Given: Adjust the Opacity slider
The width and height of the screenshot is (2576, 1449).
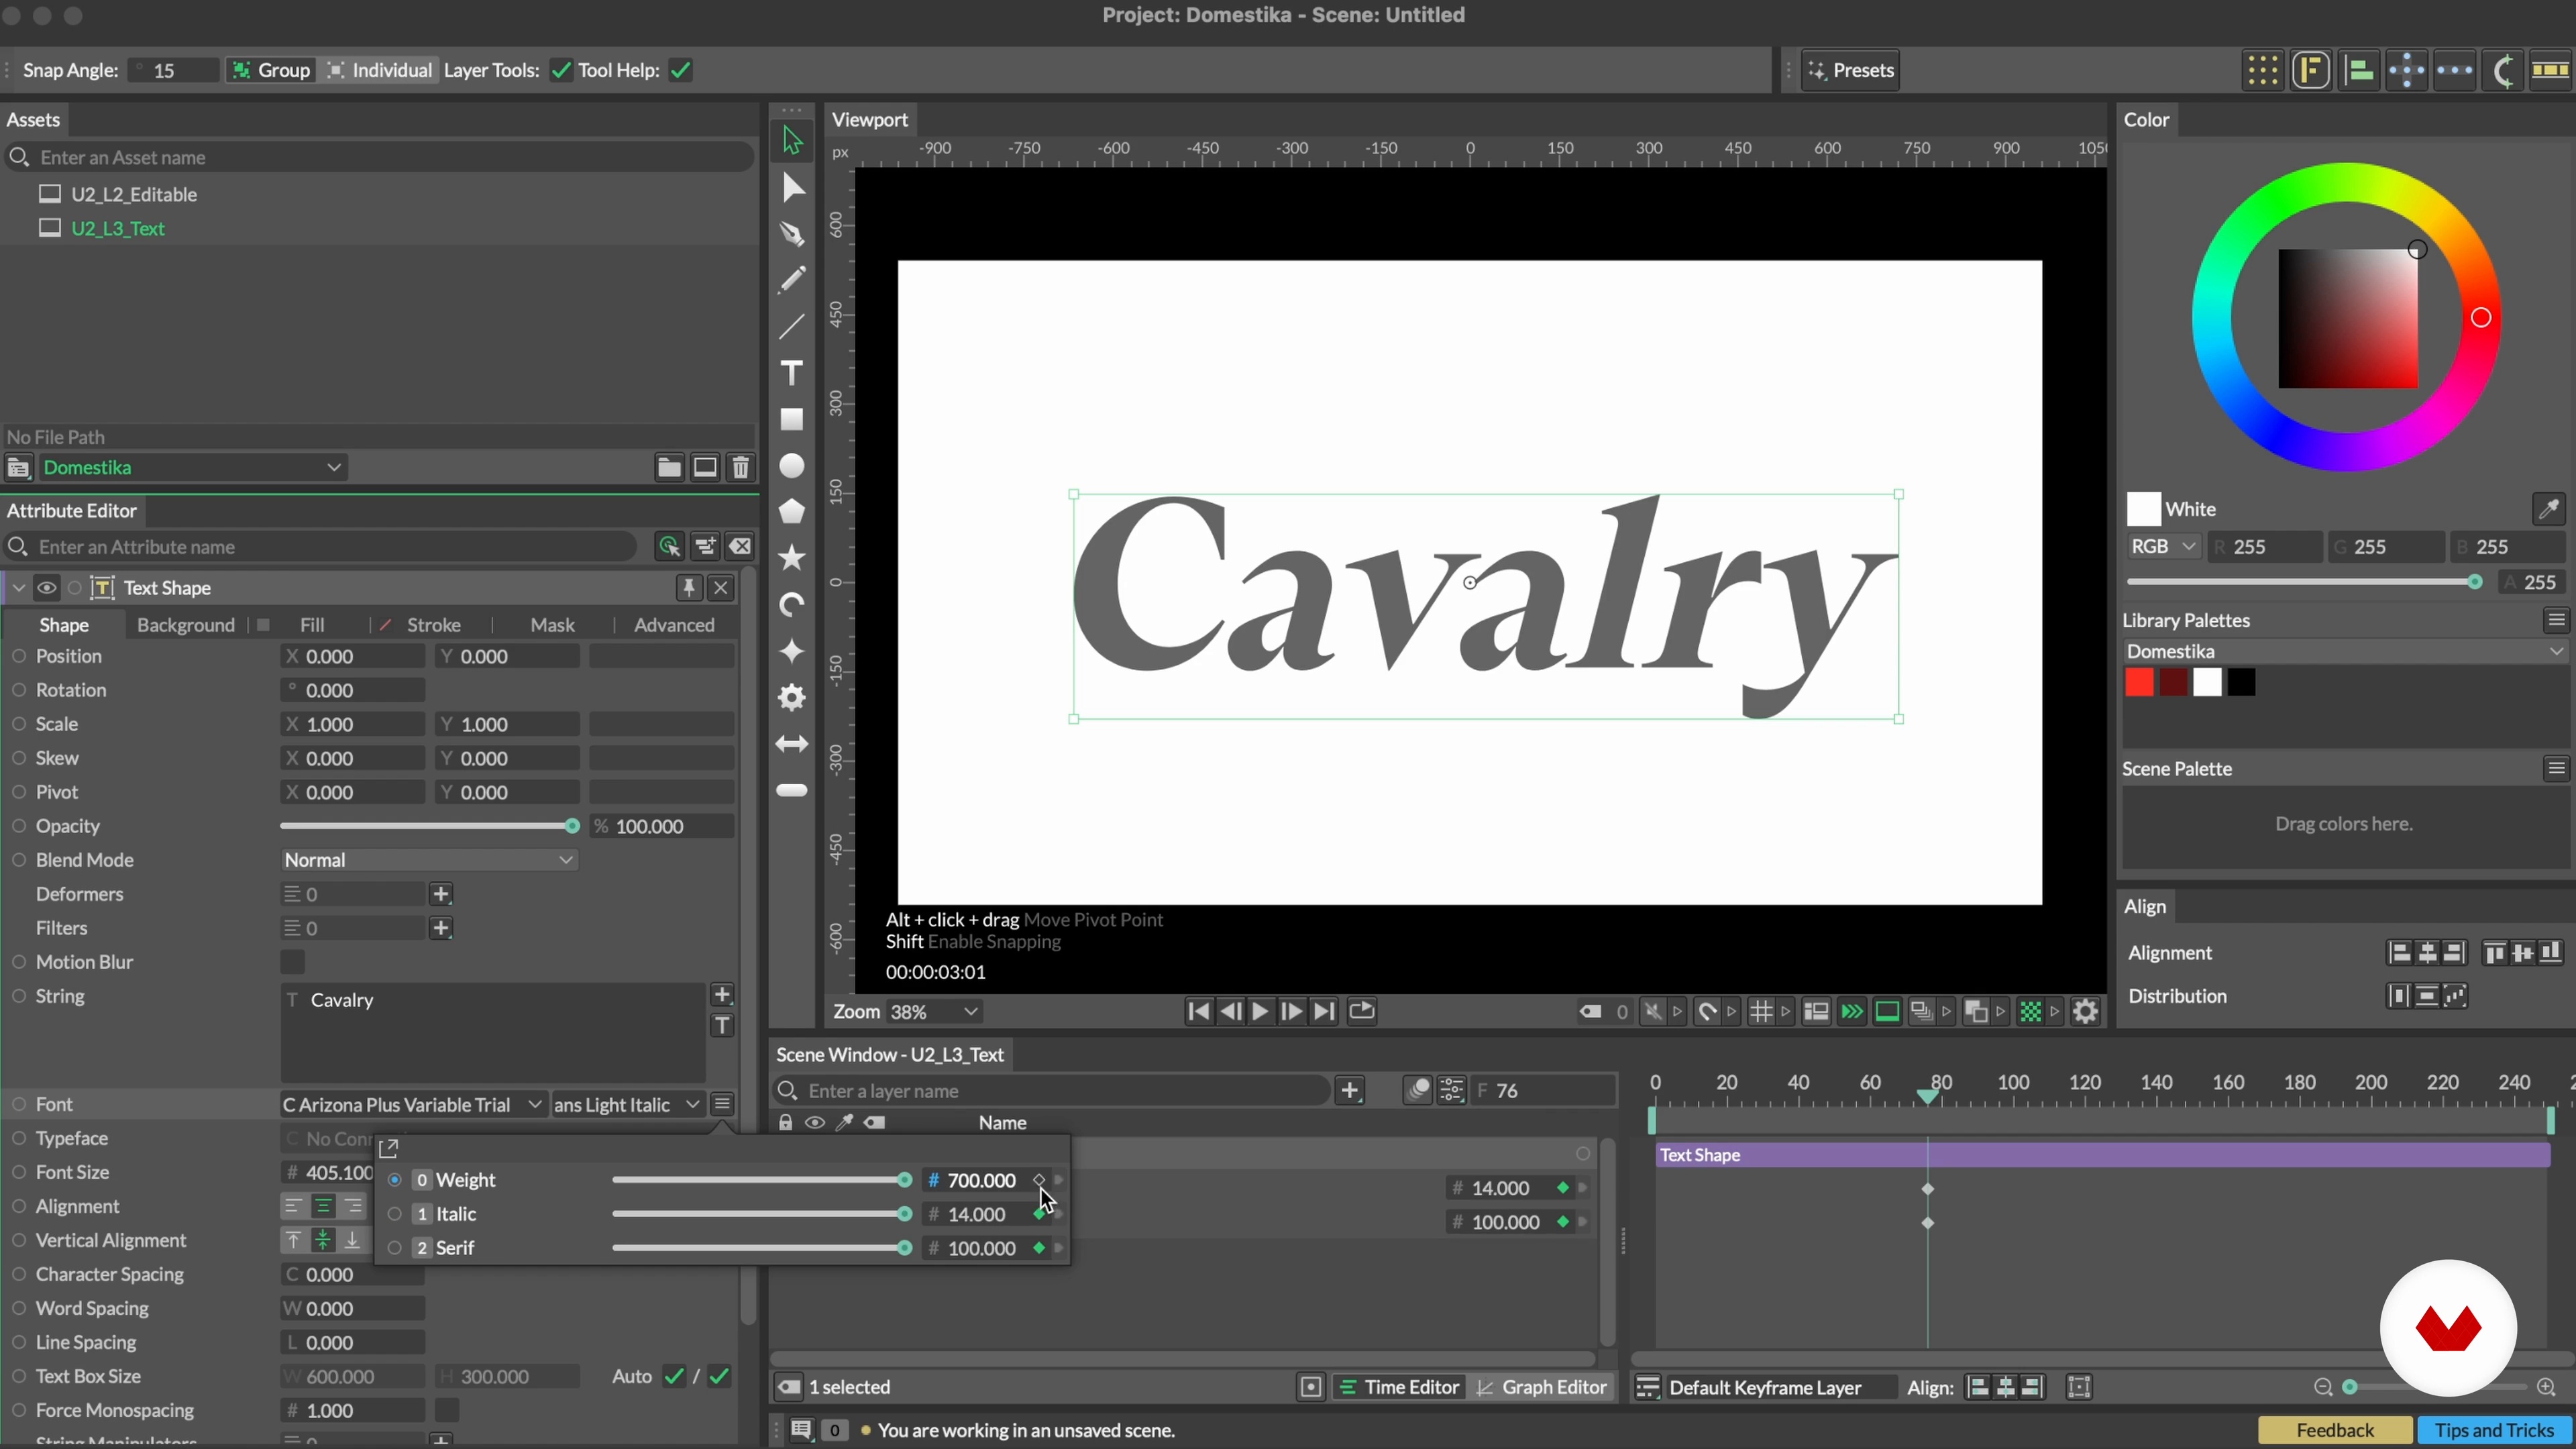Looking at the screenshot, I should [x=429, y=826].
